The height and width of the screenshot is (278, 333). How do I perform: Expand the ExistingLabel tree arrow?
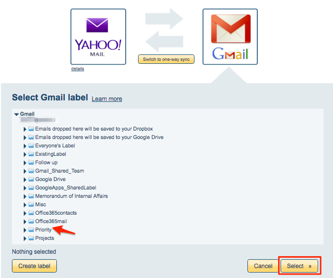pos(25,154)
